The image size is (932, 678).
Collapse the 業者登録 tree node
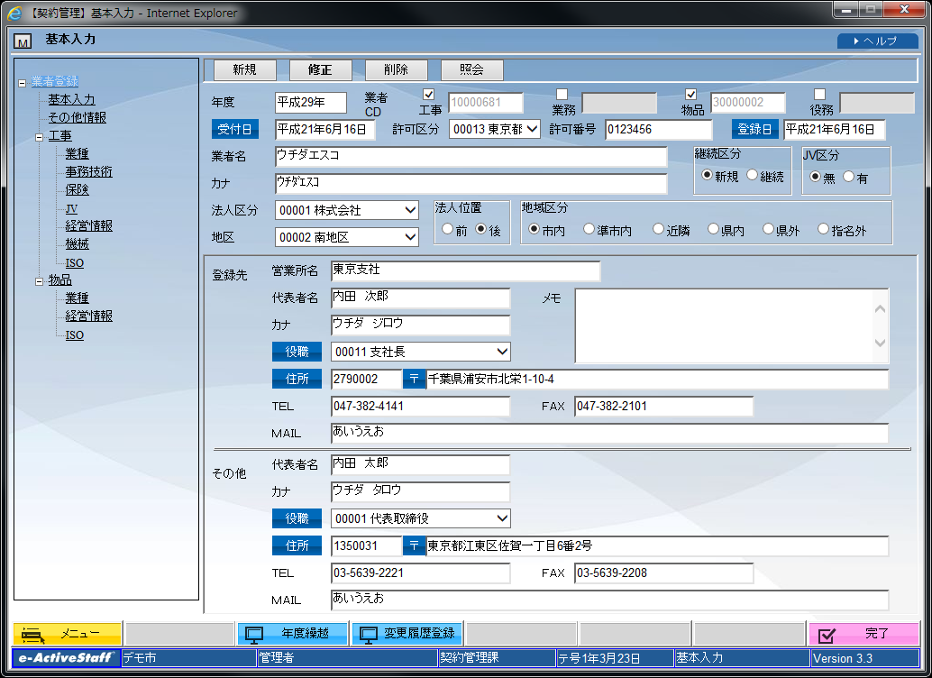tap(22, 83)
